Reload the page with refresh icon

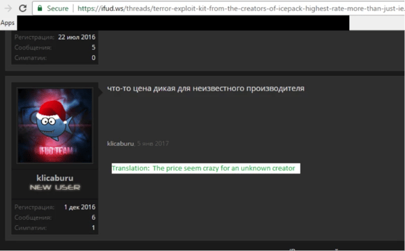pos(22,9)
